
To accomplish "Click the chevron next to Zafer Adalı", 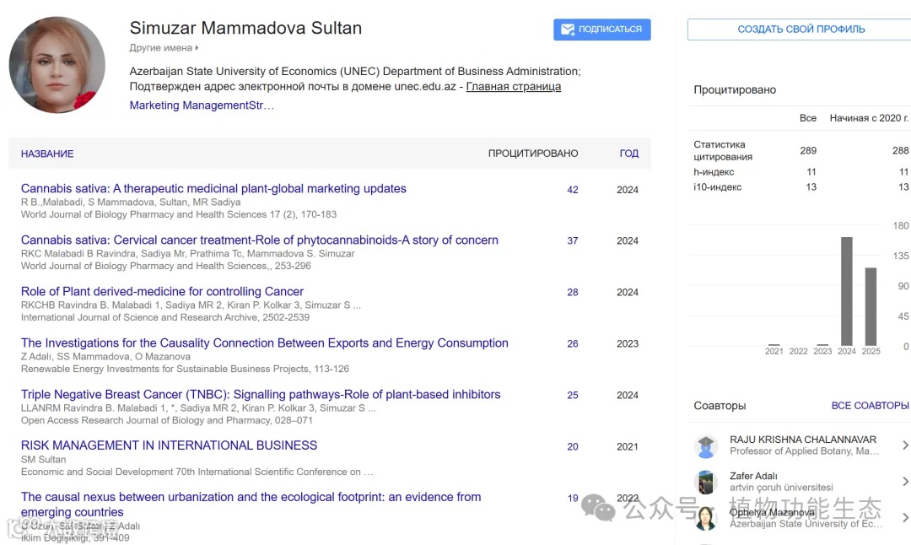I will click(905, 482).
